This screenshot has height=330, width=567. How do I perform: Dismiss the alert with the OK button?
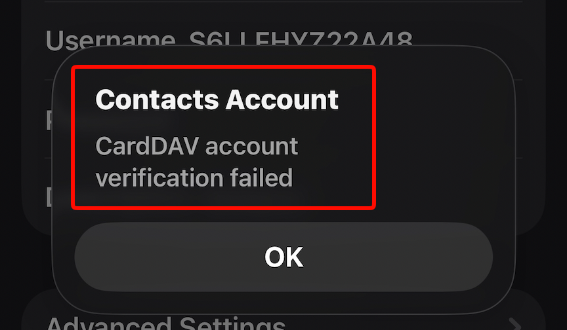[283, 257]
